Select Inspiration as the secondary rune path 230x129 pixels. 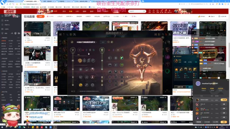122,50
